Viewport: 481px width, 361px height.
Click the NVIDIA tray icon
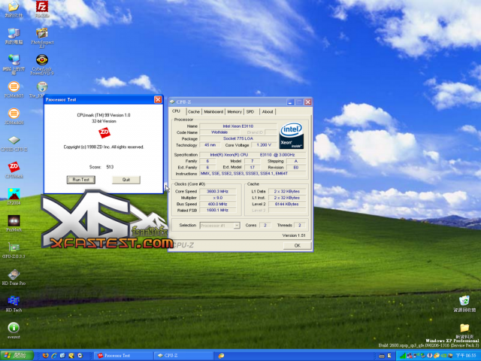[x=445, y=356]
